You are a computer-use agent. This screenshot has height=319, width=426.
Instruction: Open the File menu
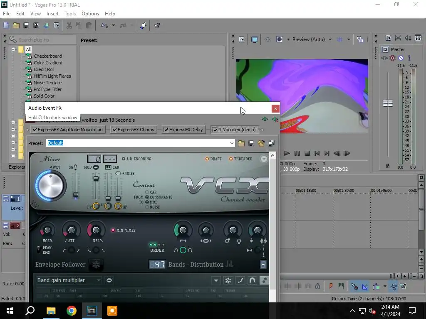7,14
